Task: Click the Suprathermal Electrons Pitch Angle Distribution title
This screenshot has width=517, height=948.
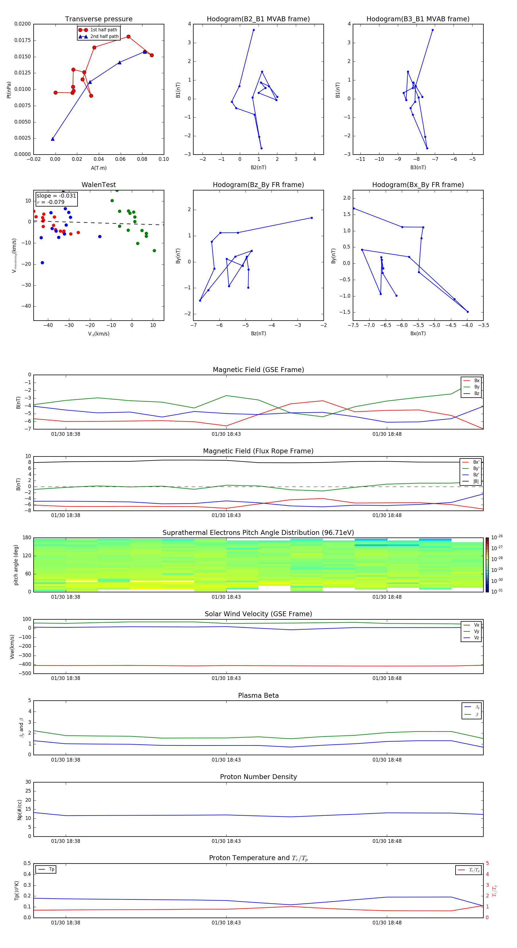Action: (x=258, y=533)
